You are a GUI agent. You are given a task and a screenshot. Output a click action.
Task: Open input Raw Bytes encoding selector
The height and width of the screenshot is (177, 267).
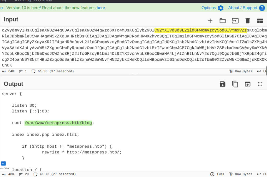[240, 71]
